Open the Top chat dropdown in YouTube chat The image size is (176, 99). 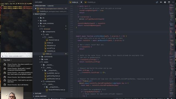7,60
